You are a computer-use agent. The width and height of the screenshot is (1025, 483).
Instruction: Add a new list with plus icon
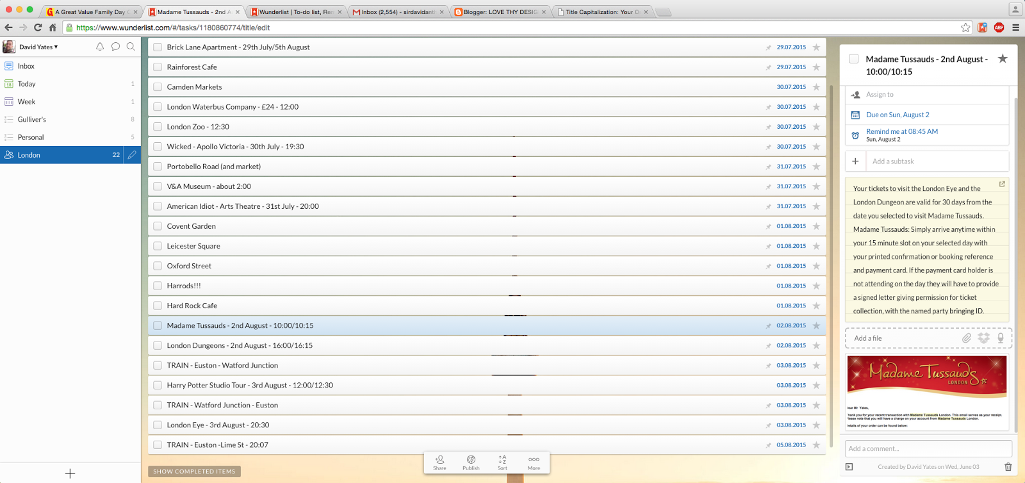(x=70, y=473)
